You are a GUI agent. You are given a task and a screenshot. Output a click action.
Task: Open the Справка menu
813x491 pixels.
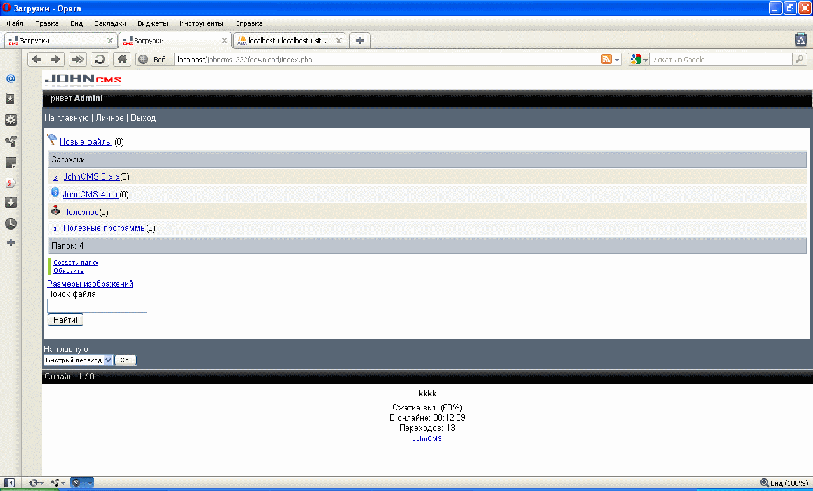pos(249,23)
